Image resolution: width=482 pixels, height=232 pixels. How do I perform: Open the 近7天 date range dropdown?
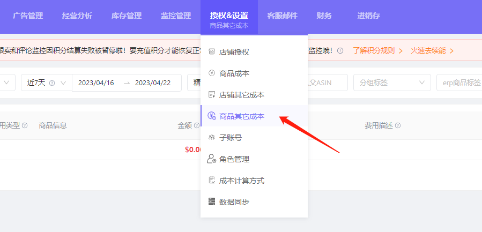(46, 83)
